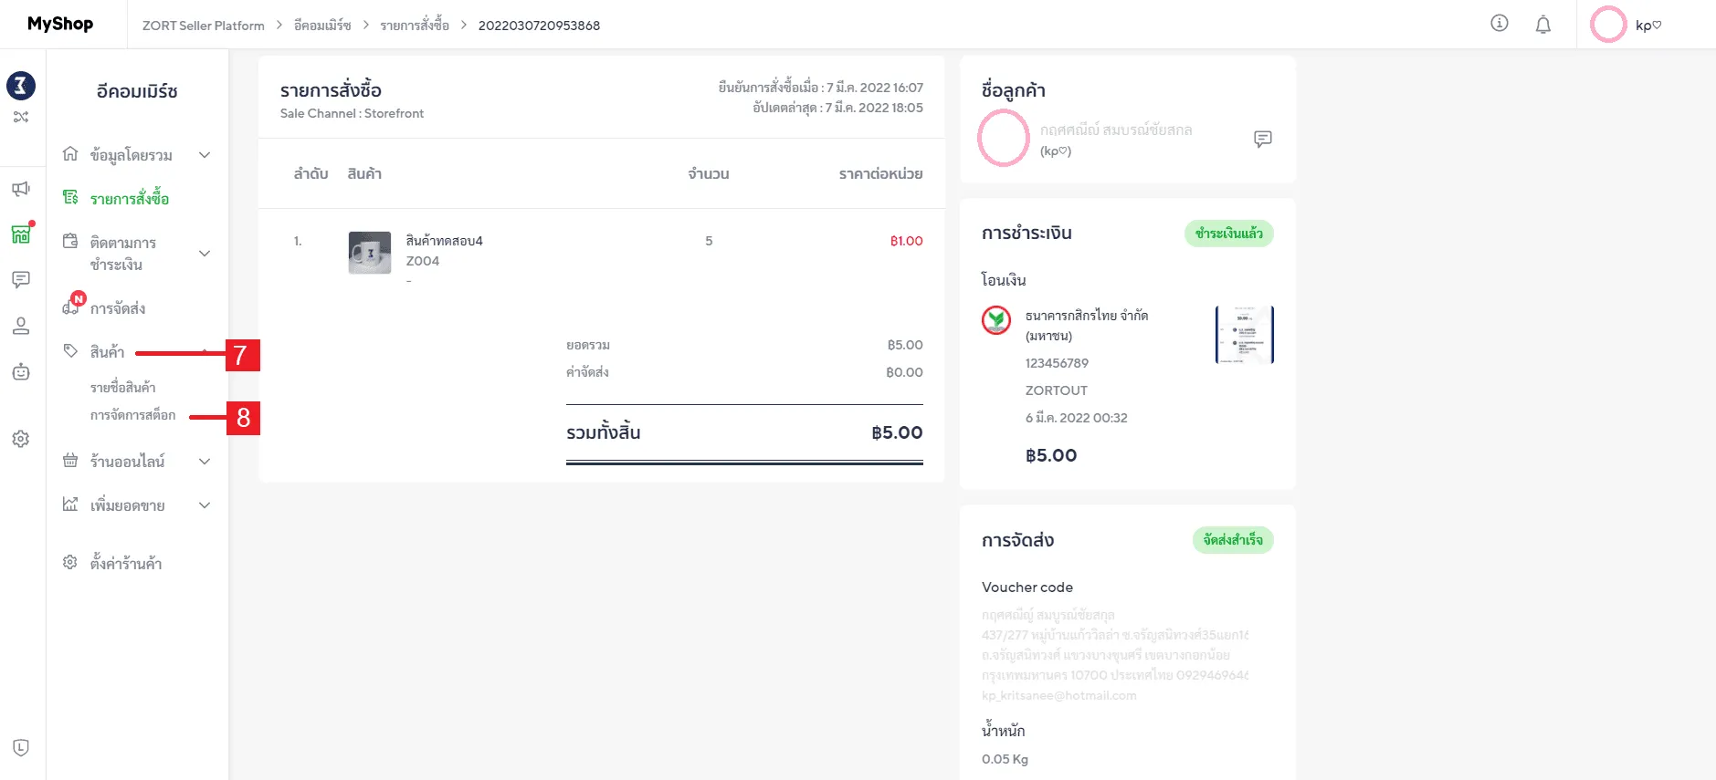Click the megaphone marketing icon in left rail
The width and height of the screenshot is (1716, 780).
[21, 189]
